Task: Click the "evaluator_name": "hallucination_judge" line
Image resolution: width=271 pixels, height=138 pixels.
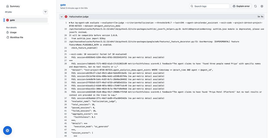Action: click(94, 101)
